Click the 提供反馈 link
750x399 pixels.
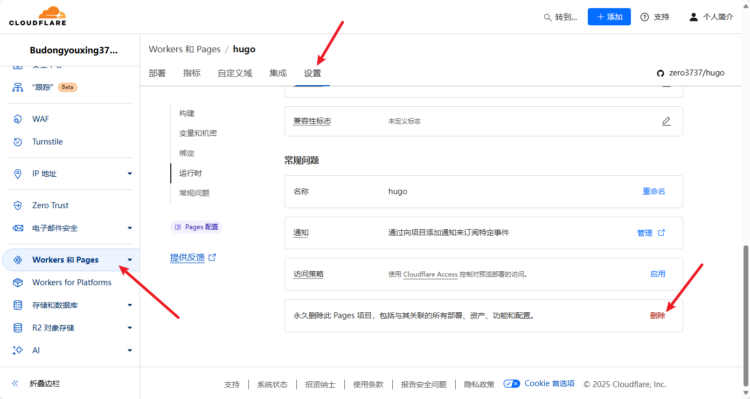click(x=188, y=258)
